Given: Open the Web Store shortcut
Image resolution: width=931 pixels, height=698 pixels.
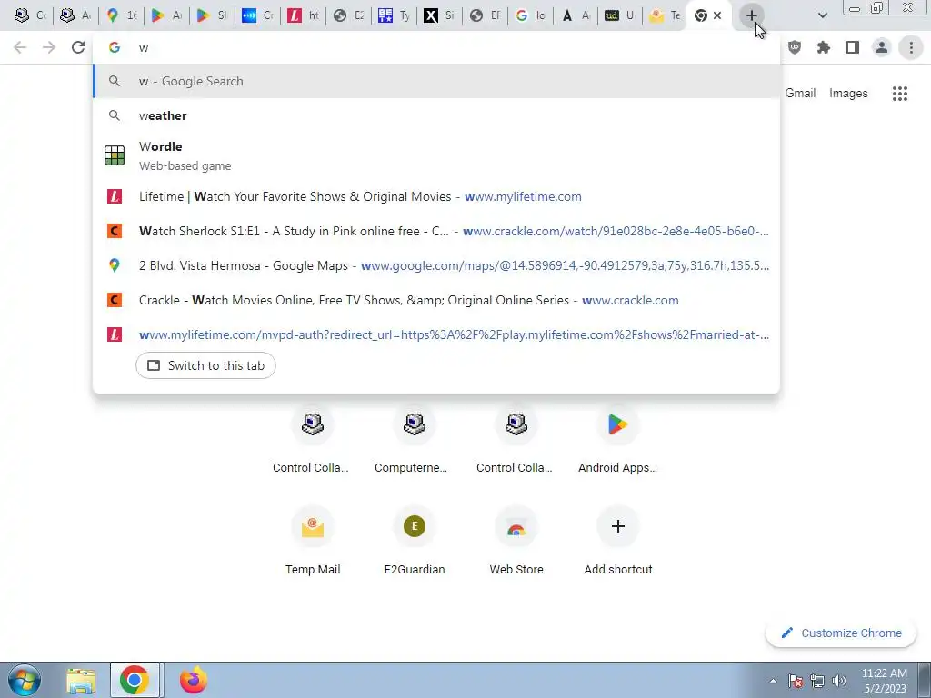Looking at the screenshot, I should 516,542.
